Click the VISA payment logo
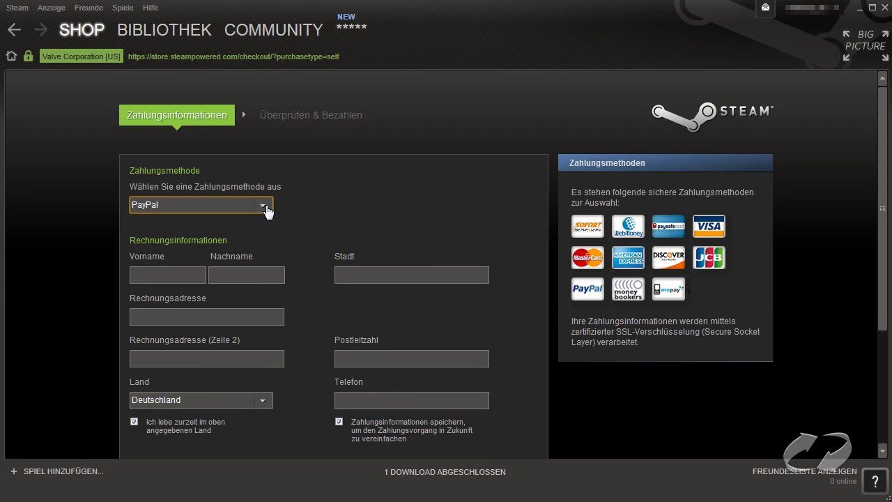This screenshot has height=502, width=892. tap(709, 226)
